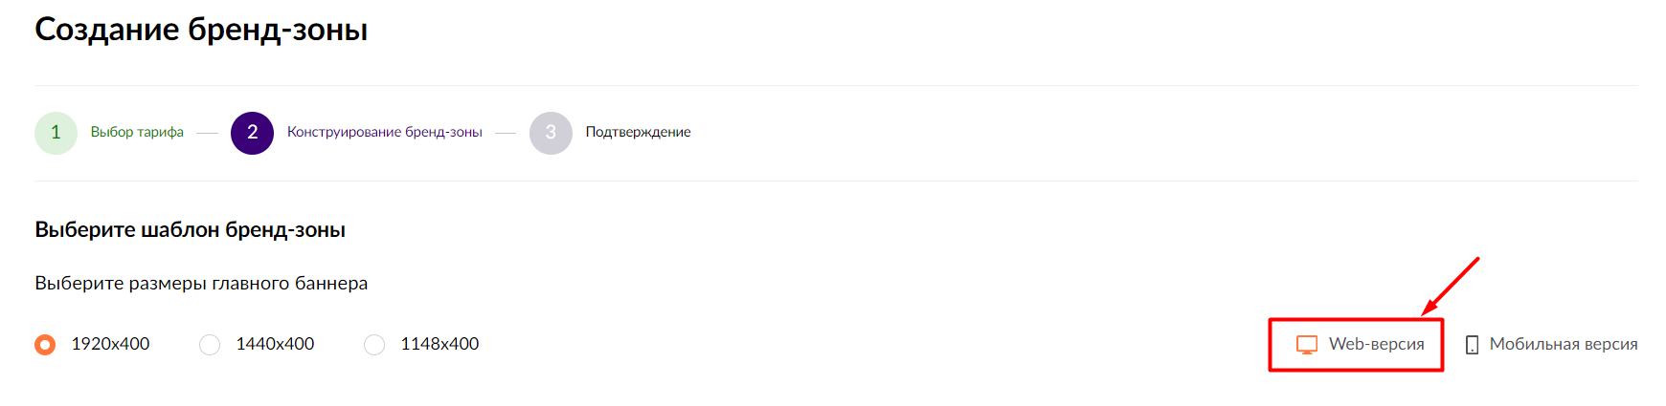The image size is (1666, 406).
Task: Go to the Выбор тарифа step label
Action: [x=137, y=132]
